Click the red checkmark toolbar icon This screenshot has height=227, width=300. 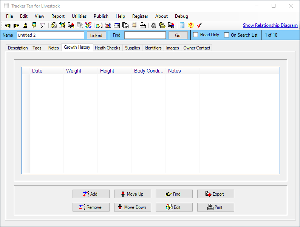click(199, 25)
